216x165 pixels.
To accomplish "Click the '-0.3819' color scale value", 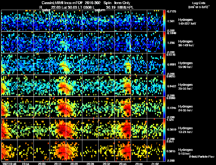I will click(171, 130).
